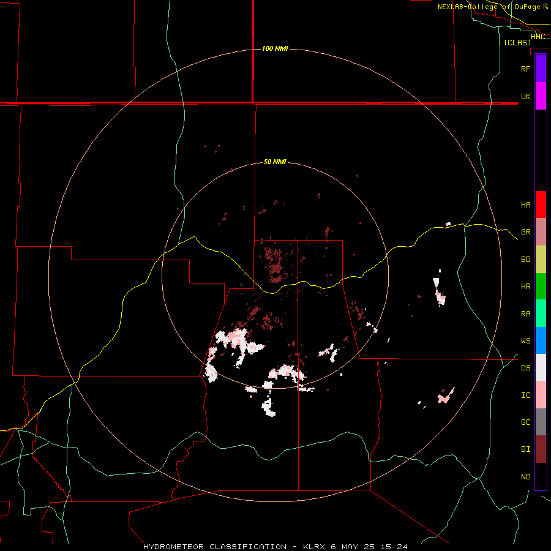Select the GR legend label
The image size is (551, 551).
tap(525, 232)
